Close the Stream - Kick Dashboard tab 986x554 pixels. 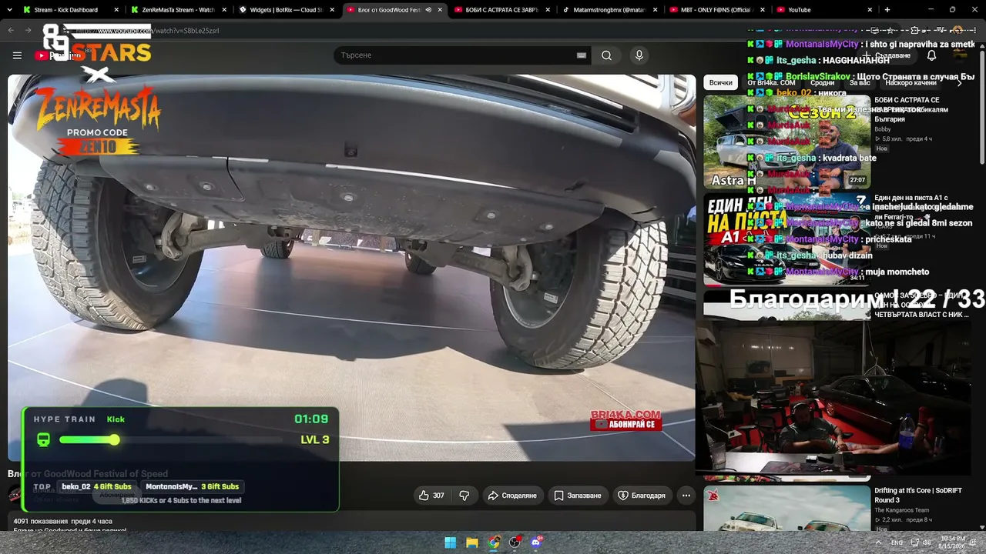click(116, 10)
